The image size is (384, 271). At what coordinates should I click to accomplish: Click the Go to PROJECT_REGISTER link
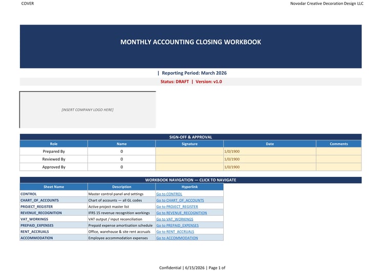tap(177, 207)
